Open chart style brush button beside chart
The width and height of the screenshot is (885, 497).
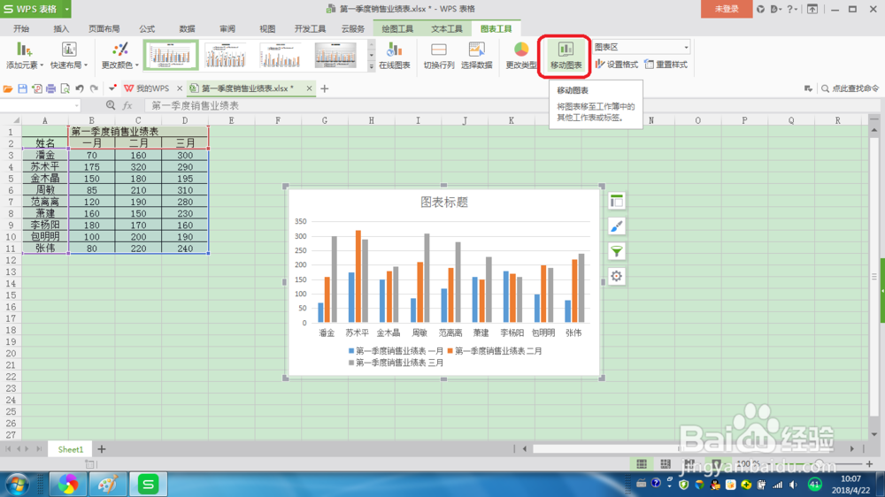pos(616,226)
